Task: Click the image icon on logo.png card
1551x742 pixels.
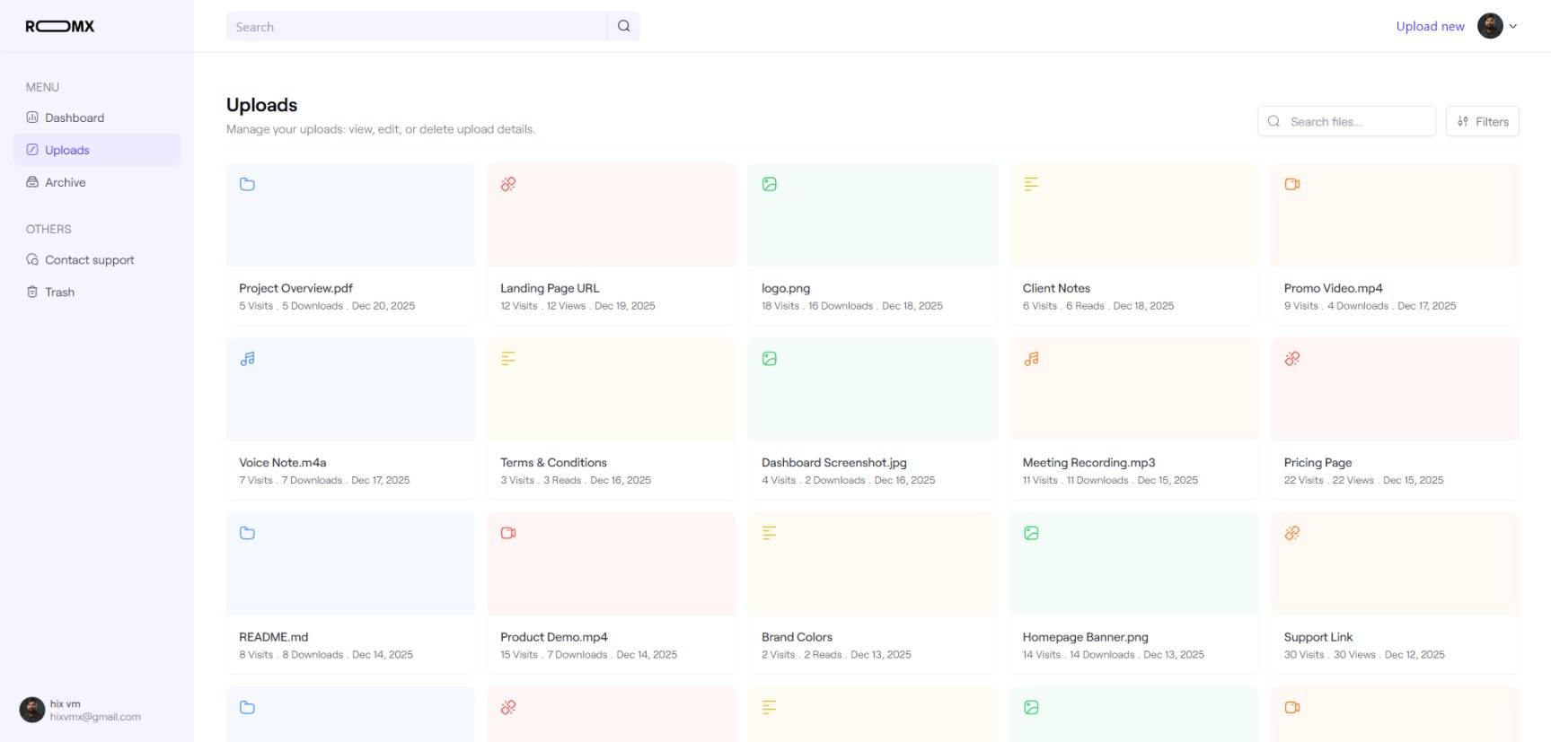Action: [770, 185]
